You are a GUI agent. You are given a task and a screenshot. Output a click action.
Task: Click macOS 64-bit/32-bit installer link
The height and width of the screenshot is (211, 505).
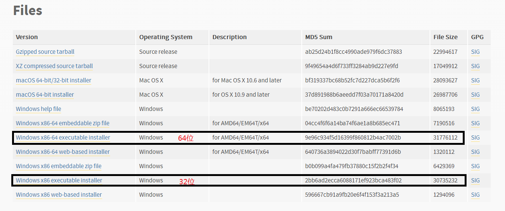coord(53,80)
